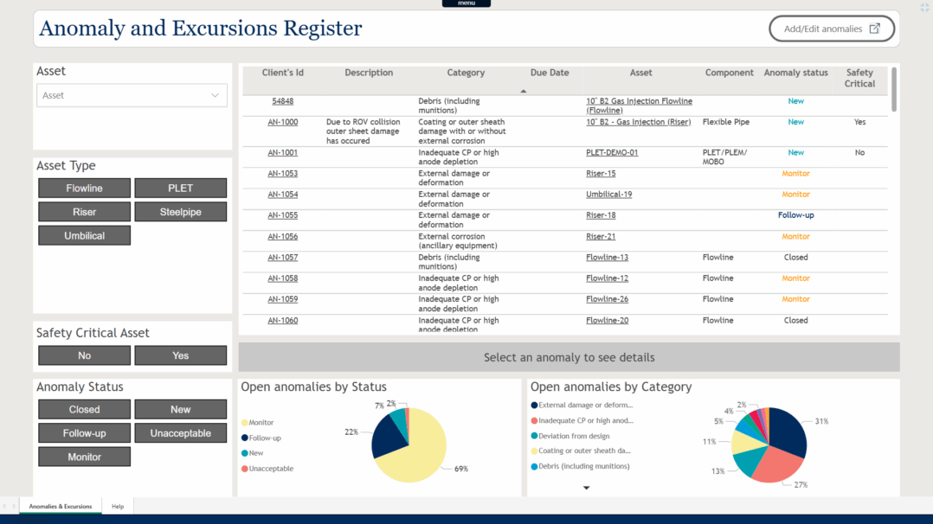Toggle the Unacceptable anomaly status filter
The height and width of the screenshot is (524, 933).
[x=180, y=433]
